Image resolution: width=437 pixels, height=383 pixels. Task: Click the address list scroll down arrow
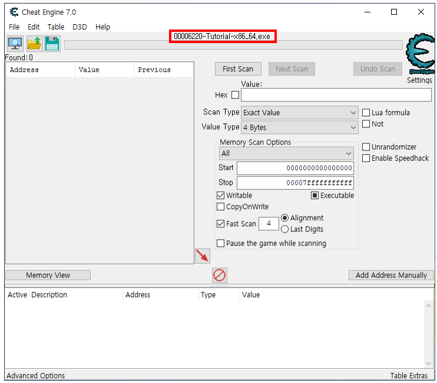(428, 363)
